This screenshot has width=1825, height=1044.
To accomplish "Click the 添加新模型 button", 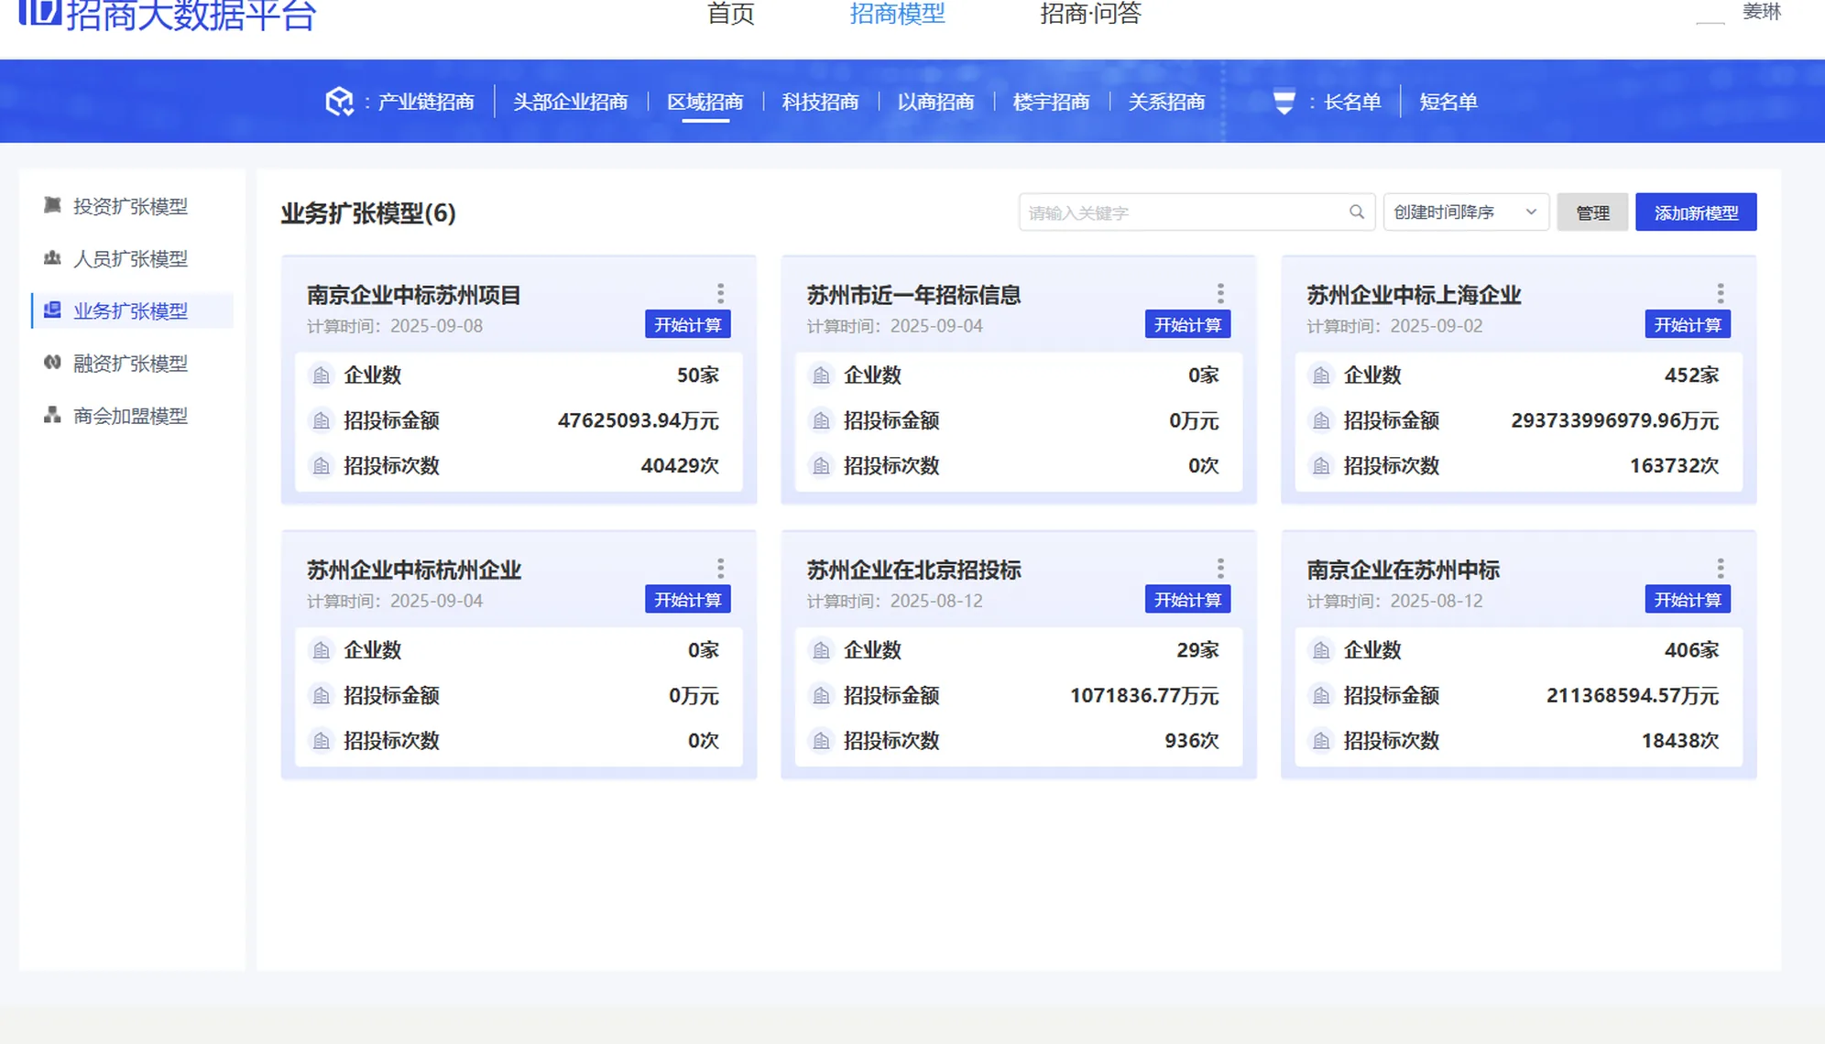I will [x=1696, y=212].
